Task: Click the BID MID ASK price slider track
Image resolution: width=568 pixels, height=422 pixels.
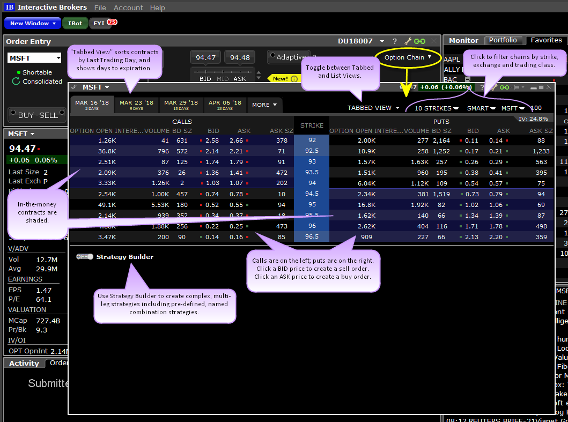Action: 223,71
